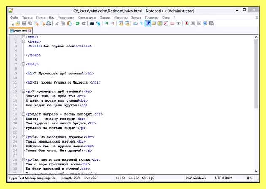Click the vertical scrollbar thumb
The image size is (266, 189).
256,74
